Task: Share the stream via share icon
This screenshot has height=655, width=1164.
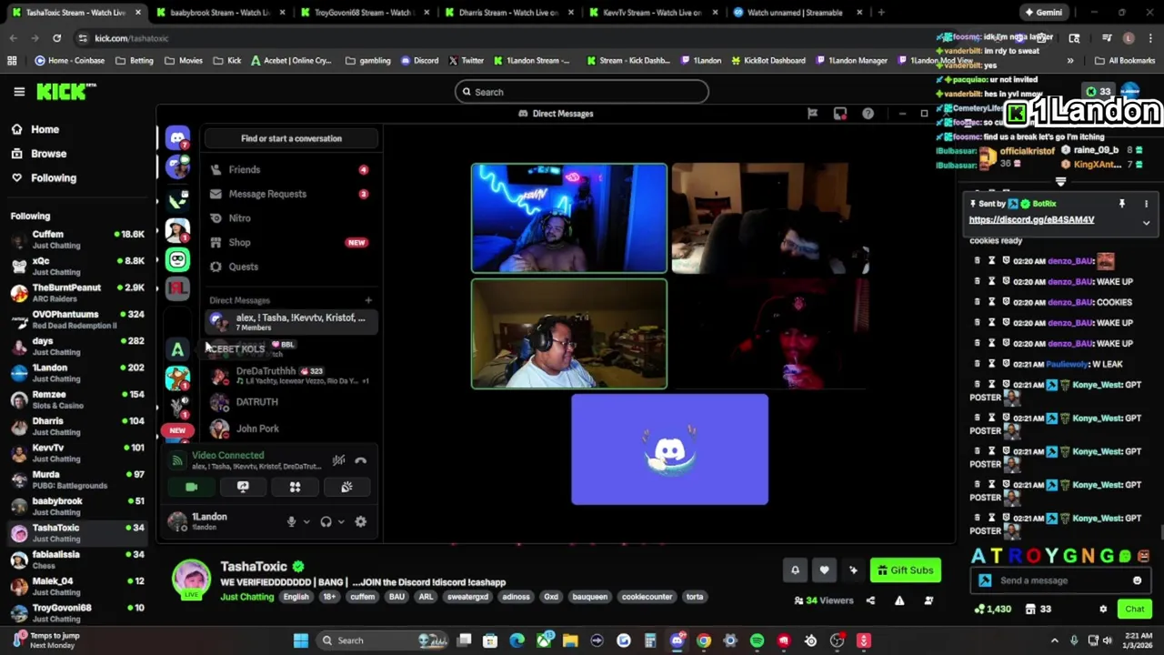Action: (870, 600)
